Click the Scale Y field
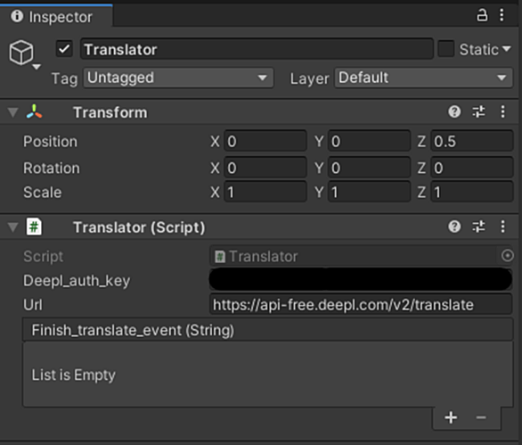Image resolution: width=522 pixels, height=445 pixels. [369, 192]
